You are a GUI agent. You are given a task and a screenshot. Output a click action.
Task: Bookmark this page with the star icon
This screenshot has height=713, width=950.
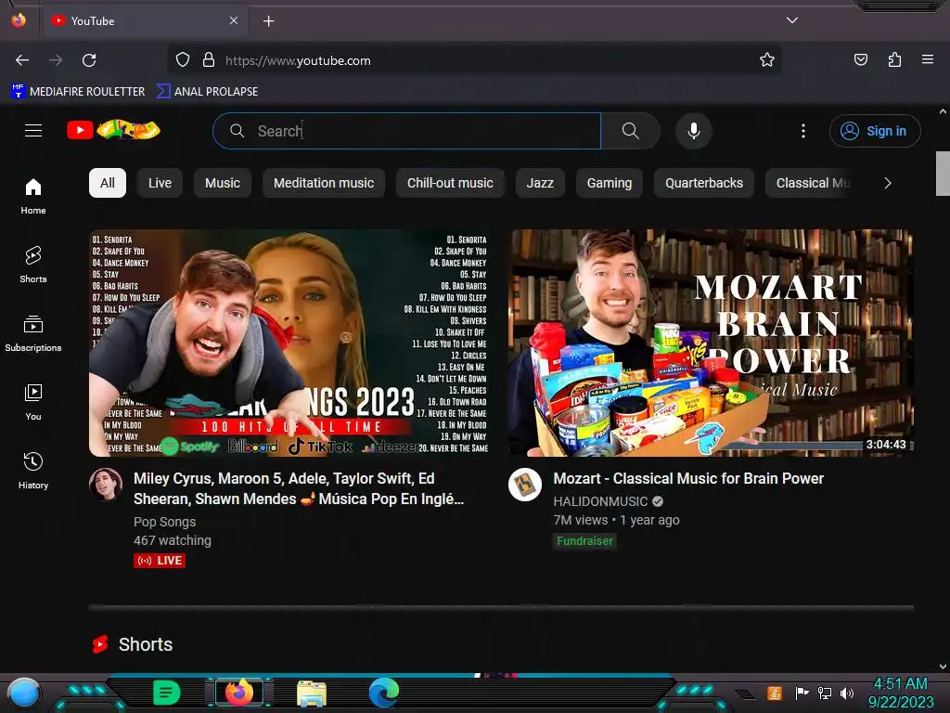pyautogui.click(x=767, y=60)
